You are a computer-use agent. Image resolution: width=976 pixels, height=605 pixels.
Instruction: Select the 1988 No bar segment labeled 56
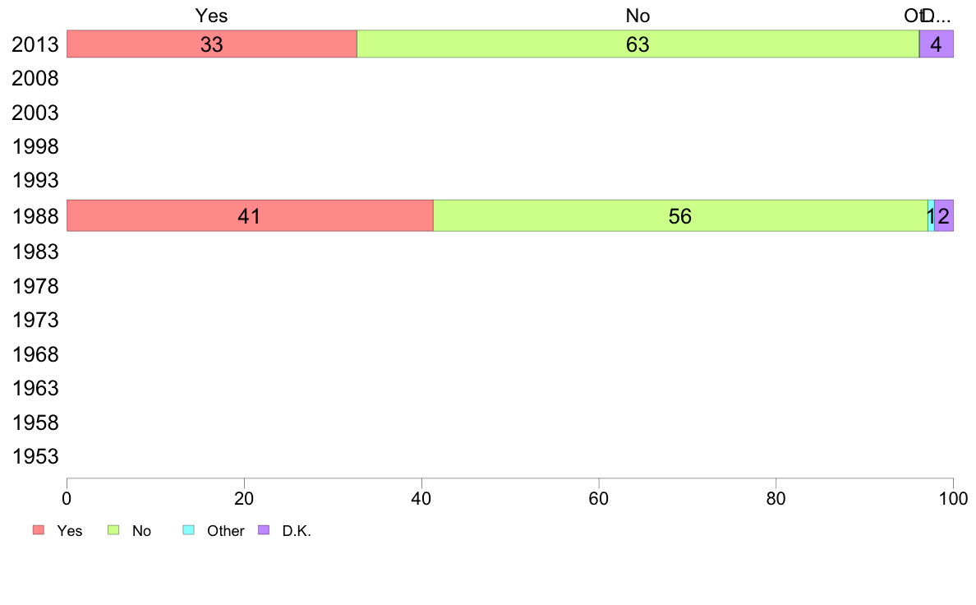tap(680, 215)
